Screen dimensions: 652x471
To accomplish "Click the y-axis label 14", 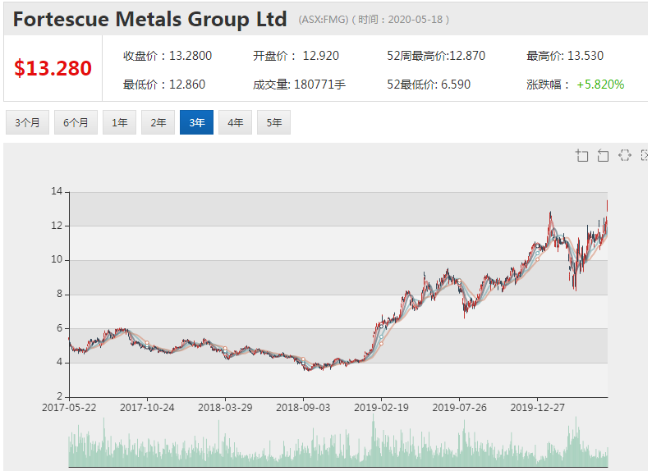I will pos(57,191).
